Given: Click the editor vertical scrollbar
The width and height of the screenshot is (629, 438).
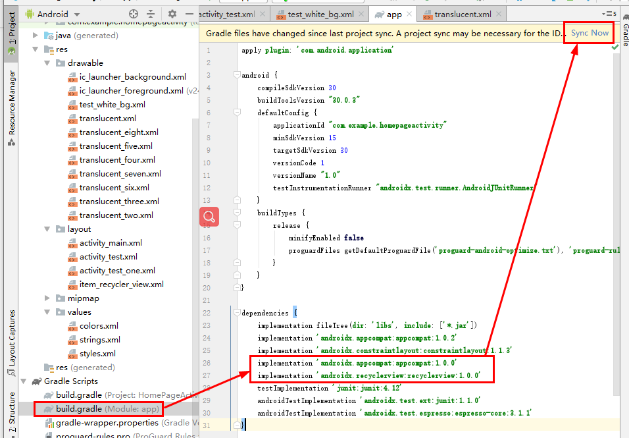Looking at the screenshot, I should coord(616,225).
